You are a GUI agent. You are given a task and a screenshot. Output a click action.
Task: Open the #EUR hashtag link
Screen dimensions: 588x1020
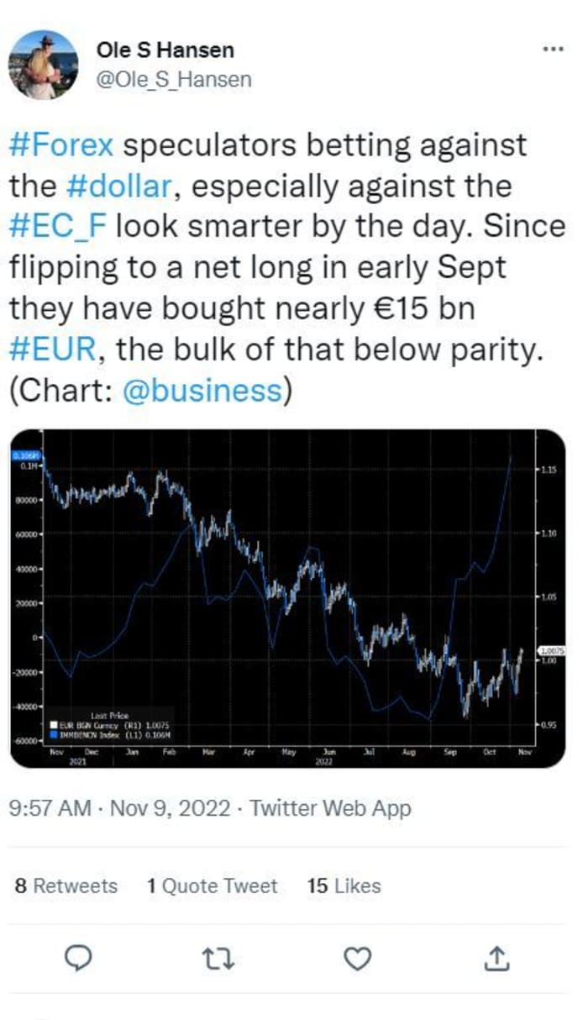(52, 350)
